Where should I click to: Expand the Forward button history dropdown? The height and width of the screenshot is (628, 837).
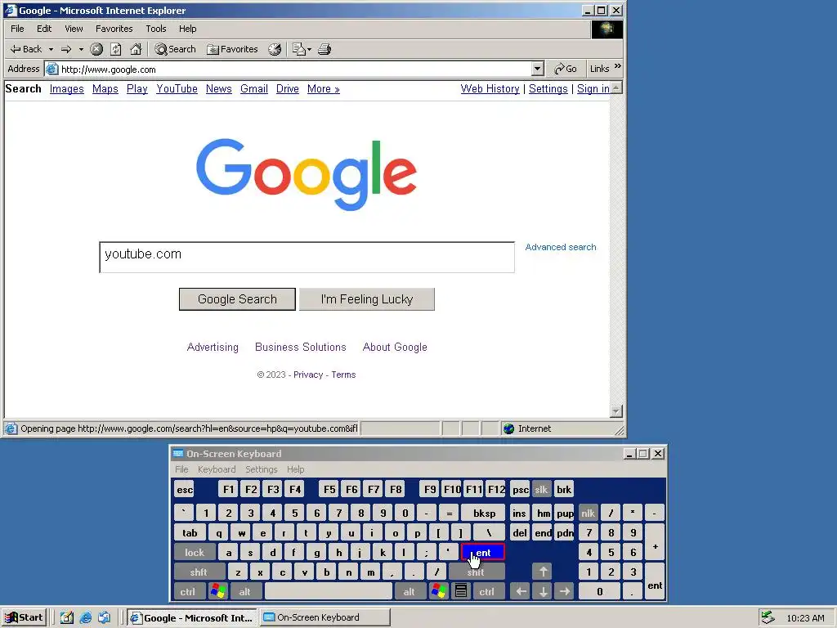[81, 49]
